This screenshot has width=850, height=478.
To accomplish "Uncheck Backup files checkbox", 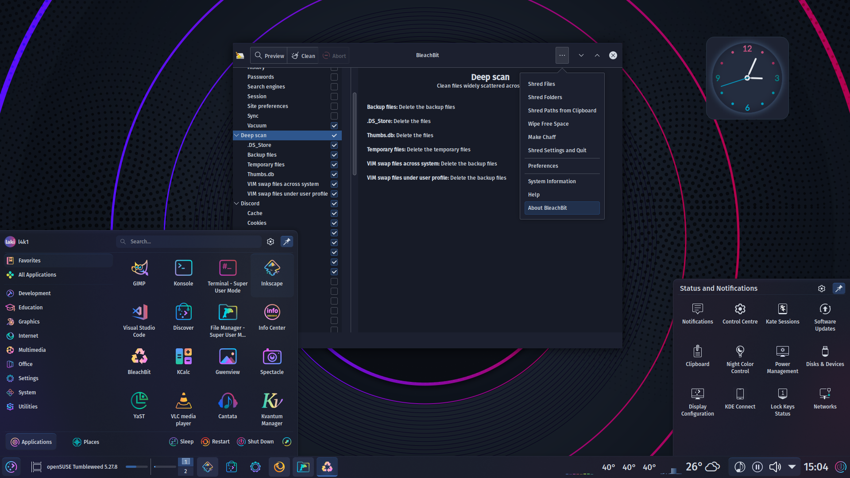I will (x=334, y=155).
